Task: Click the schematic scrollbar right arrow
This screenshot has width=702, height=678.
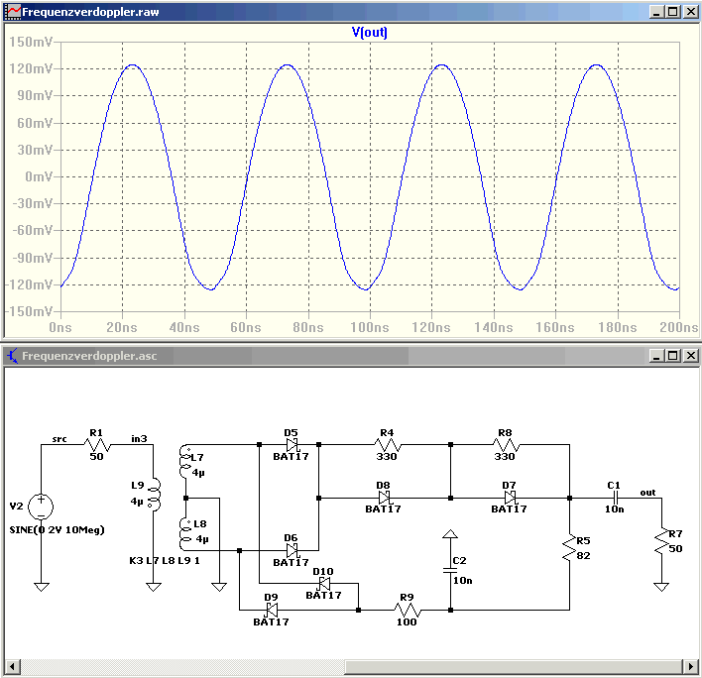Action: click(690, 667)
